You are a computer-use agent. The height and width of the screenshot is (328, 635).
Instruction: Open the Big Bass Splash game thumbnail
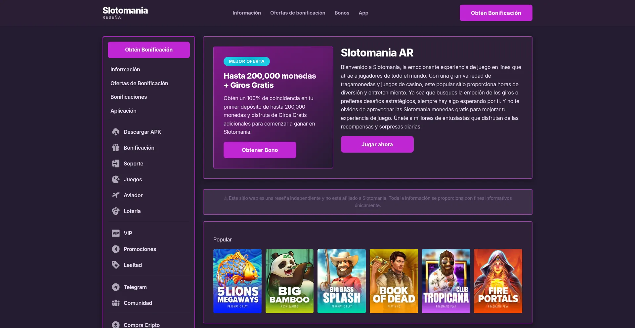pos(342,281)
